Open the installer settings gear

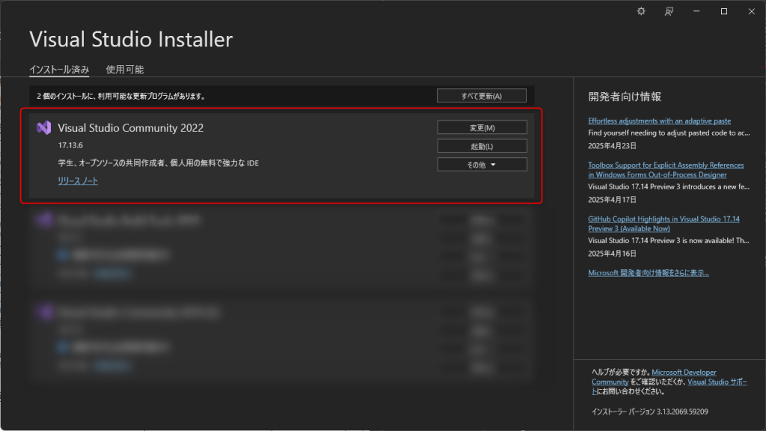click(x=641, y=11)
